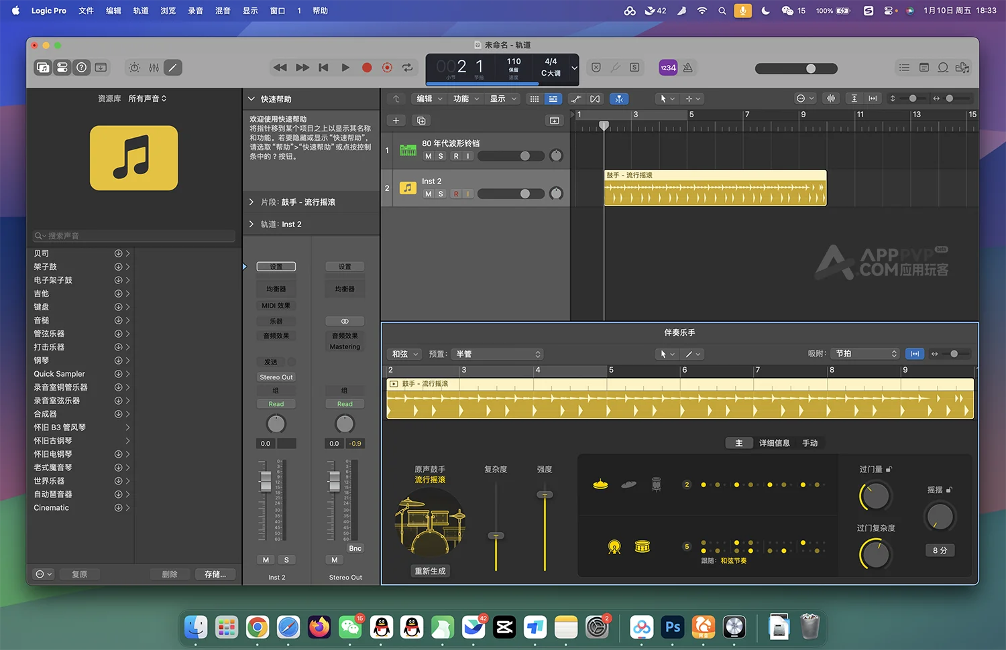The image size is (1006, 650).
Task: Open the Loop Browser icon
Action: (943, 68)
